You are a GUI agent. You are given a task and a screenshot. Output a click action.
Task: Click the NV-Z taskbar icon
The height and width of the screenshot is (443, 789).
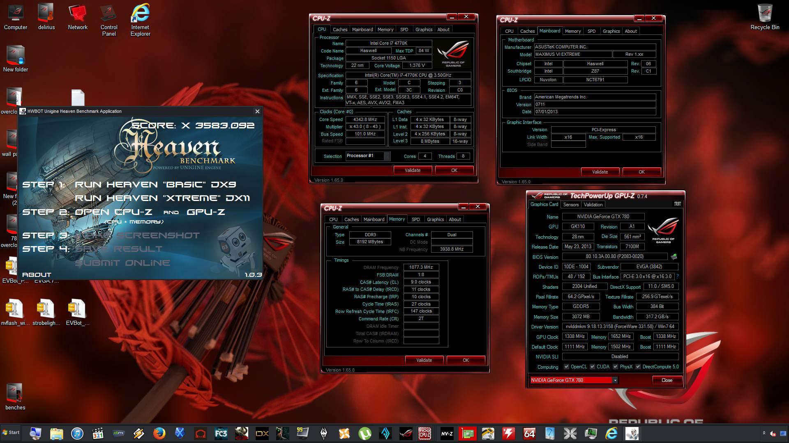pyautogui.click(x=447, y=434)
